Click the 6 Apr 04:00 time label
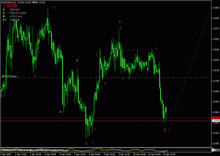The width and height of the screenshot is (220, 156). [50, 154]
